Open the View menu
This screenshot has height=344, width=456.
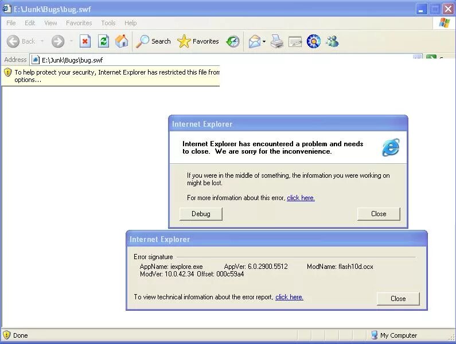(50, 23)
